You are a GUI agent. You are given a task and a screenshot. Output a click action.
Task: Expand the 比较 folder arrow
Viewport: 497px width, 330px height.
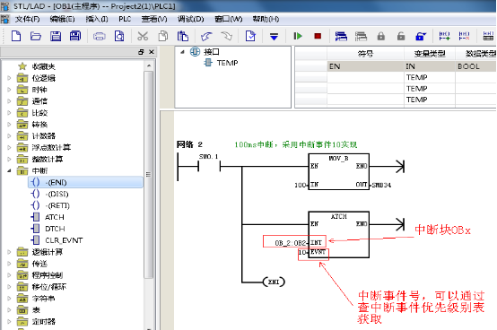pos(9,113)
